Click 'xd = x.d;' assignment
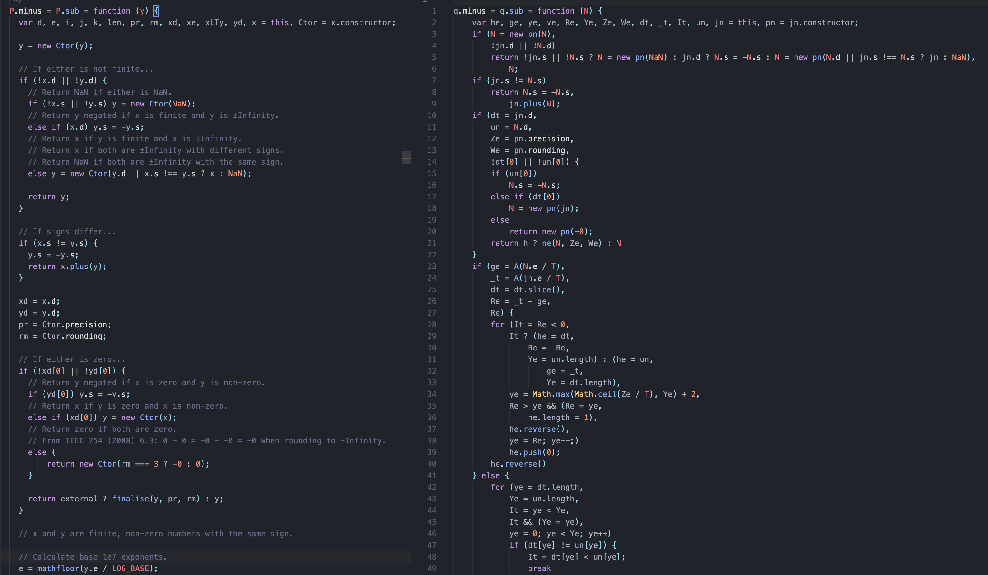The image size is (988, 575). point(39,302)
